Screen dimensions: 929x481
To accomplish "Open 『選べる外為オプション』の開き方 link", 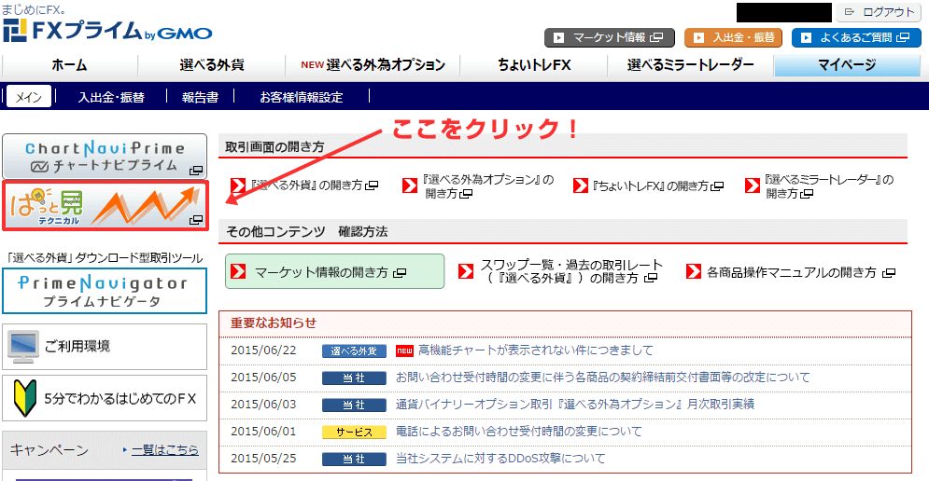I will pyautogui.click(x=489, y=186).
